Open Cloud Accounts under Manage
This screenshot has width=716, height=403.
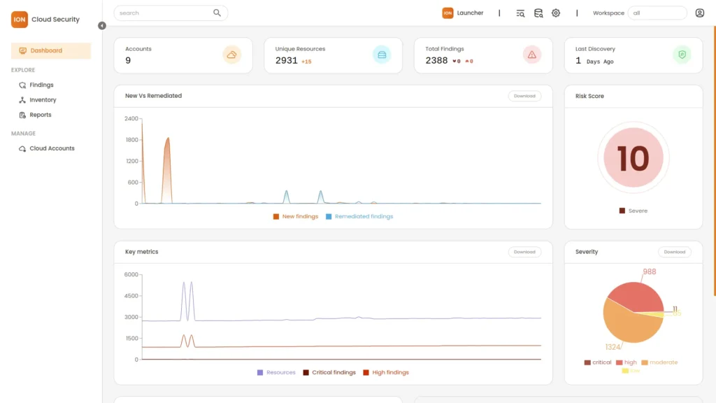(x=52, y=148)
